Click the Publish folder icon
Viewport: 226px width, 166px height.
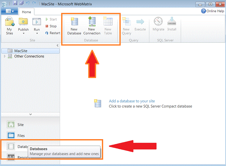click(x=23, y=22)
